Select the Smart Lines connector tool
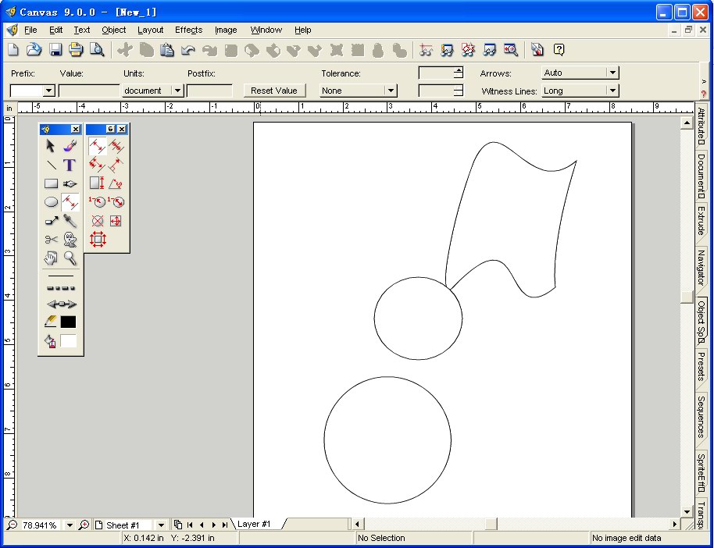 coord(51,221)
